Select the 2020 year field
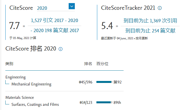This screenshot has height=110, width=183. click(56, 8)
